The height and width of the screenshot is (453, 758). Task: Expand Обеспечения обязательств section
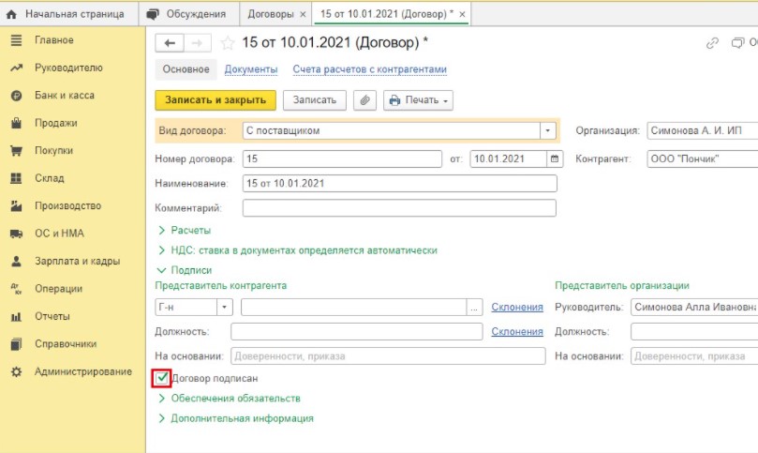(234, 399)
